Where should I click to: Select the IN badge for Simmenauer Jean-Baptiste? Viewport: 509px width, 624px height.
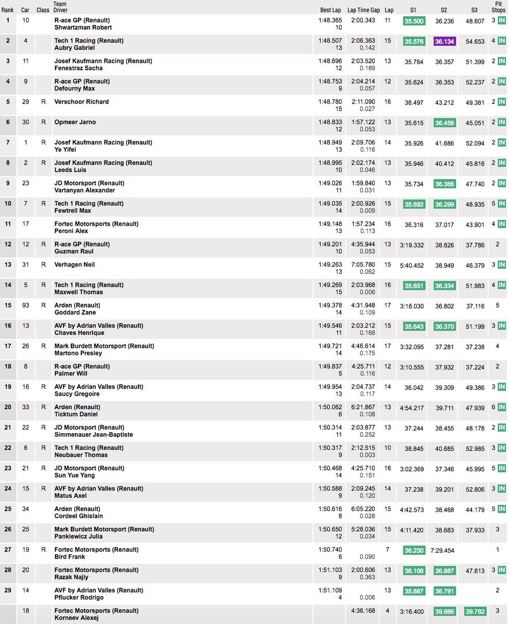click(x=501, y=428)
